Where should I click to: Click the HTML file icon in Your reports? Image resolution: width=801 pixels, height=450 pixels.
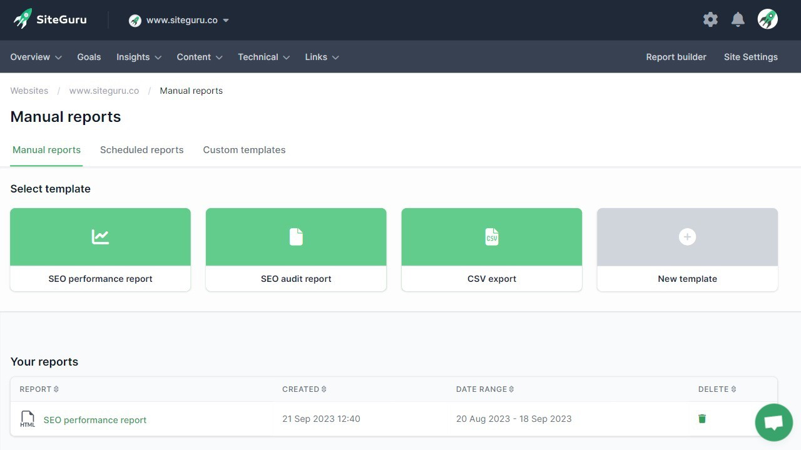tap(28, 419)
